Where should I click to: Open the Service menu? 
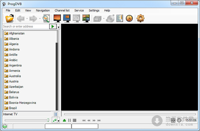[79, 10]
